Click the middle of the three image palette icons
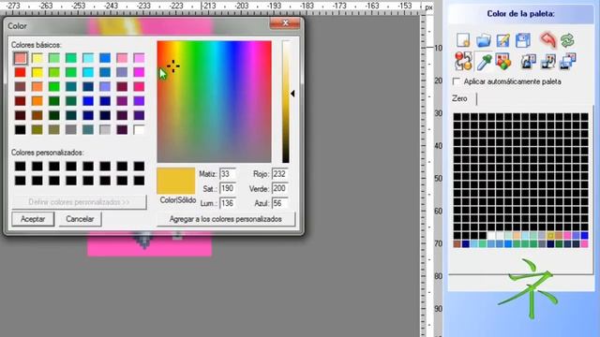The width and height of the screenshot is (600, 337). pos(547,62)
